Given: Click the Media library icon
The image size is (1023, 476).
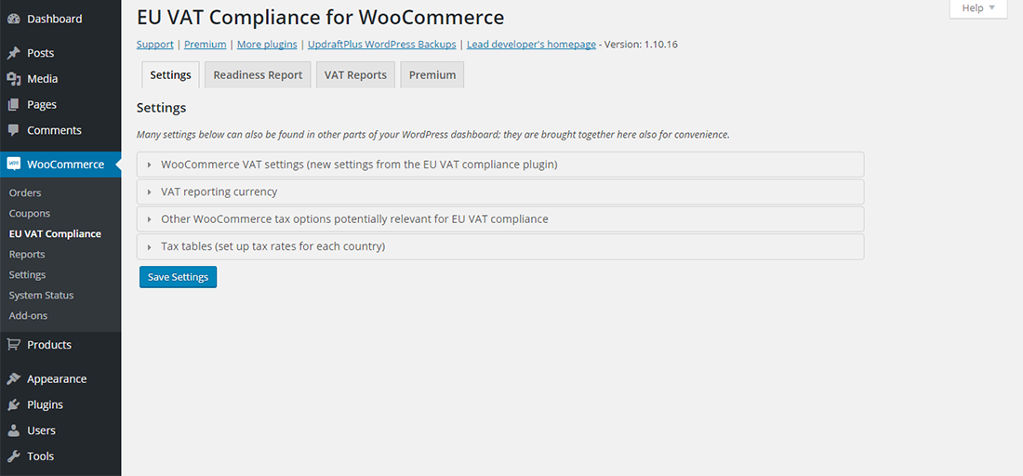Looking at the screenshot, I should [x=14, y=79].
